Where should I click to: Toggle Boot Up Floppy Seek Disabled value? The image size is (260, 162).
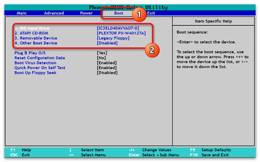[107, 73]
